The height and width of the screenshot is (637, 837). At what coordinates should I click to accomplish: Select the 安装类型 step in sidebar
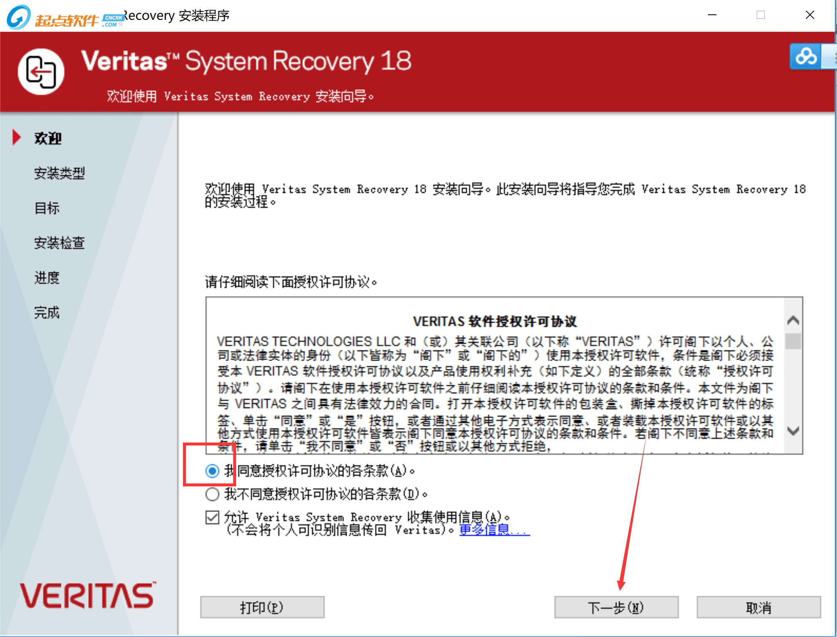coord(59,173)
